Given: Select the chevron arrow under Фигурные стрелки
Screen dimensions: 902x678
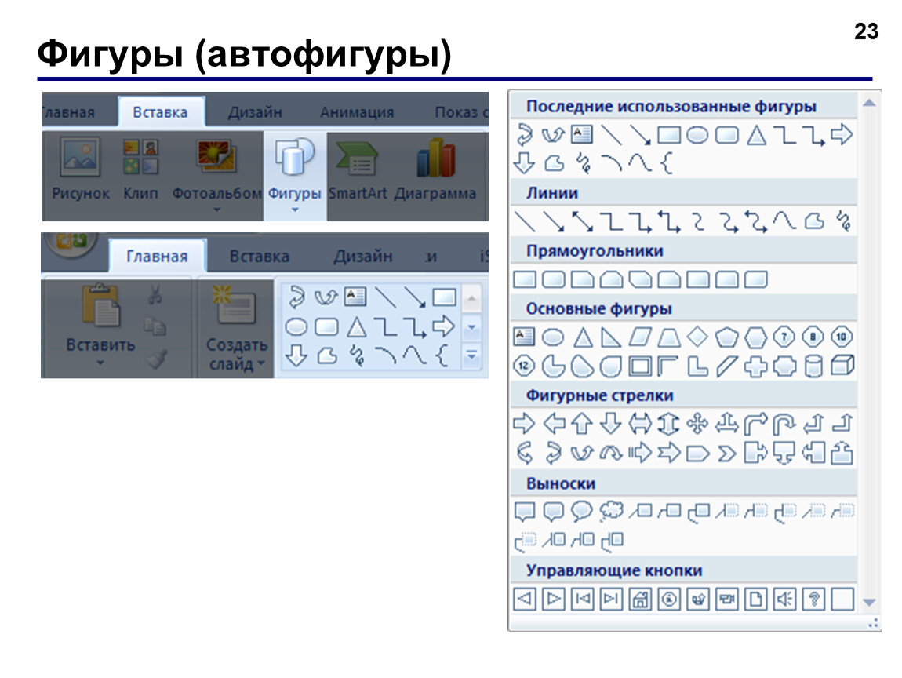Looking at the screenshot, I should pyautogui.click(x=726, y=454).
